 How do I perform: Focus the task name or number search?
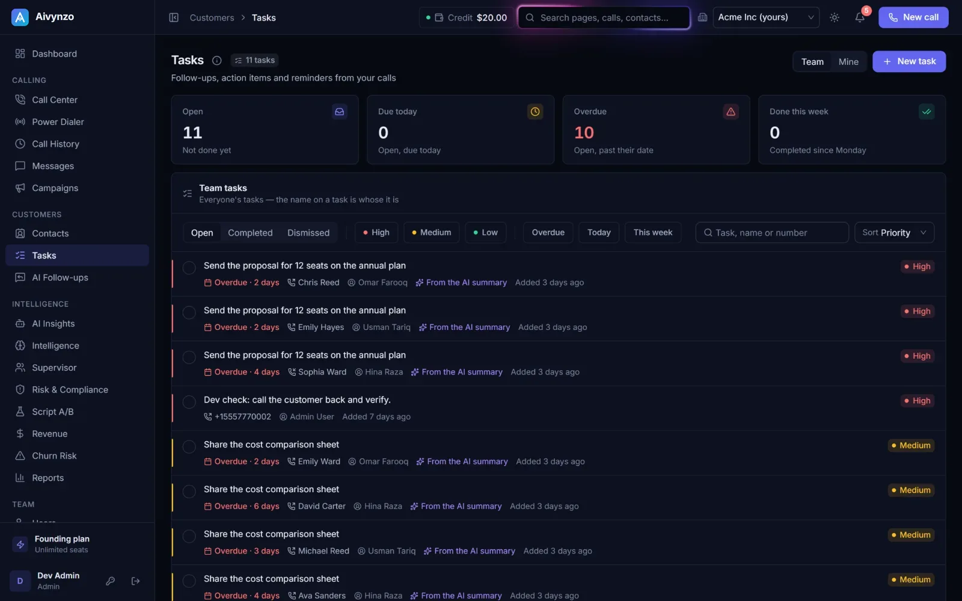pos(772,233)
